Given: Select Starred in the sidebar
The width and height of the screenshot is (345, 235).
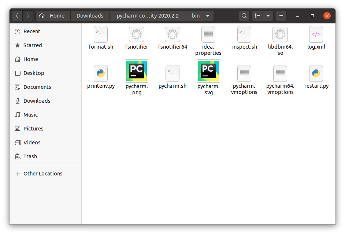Looking at the screenshot, I should pos(32,45).
